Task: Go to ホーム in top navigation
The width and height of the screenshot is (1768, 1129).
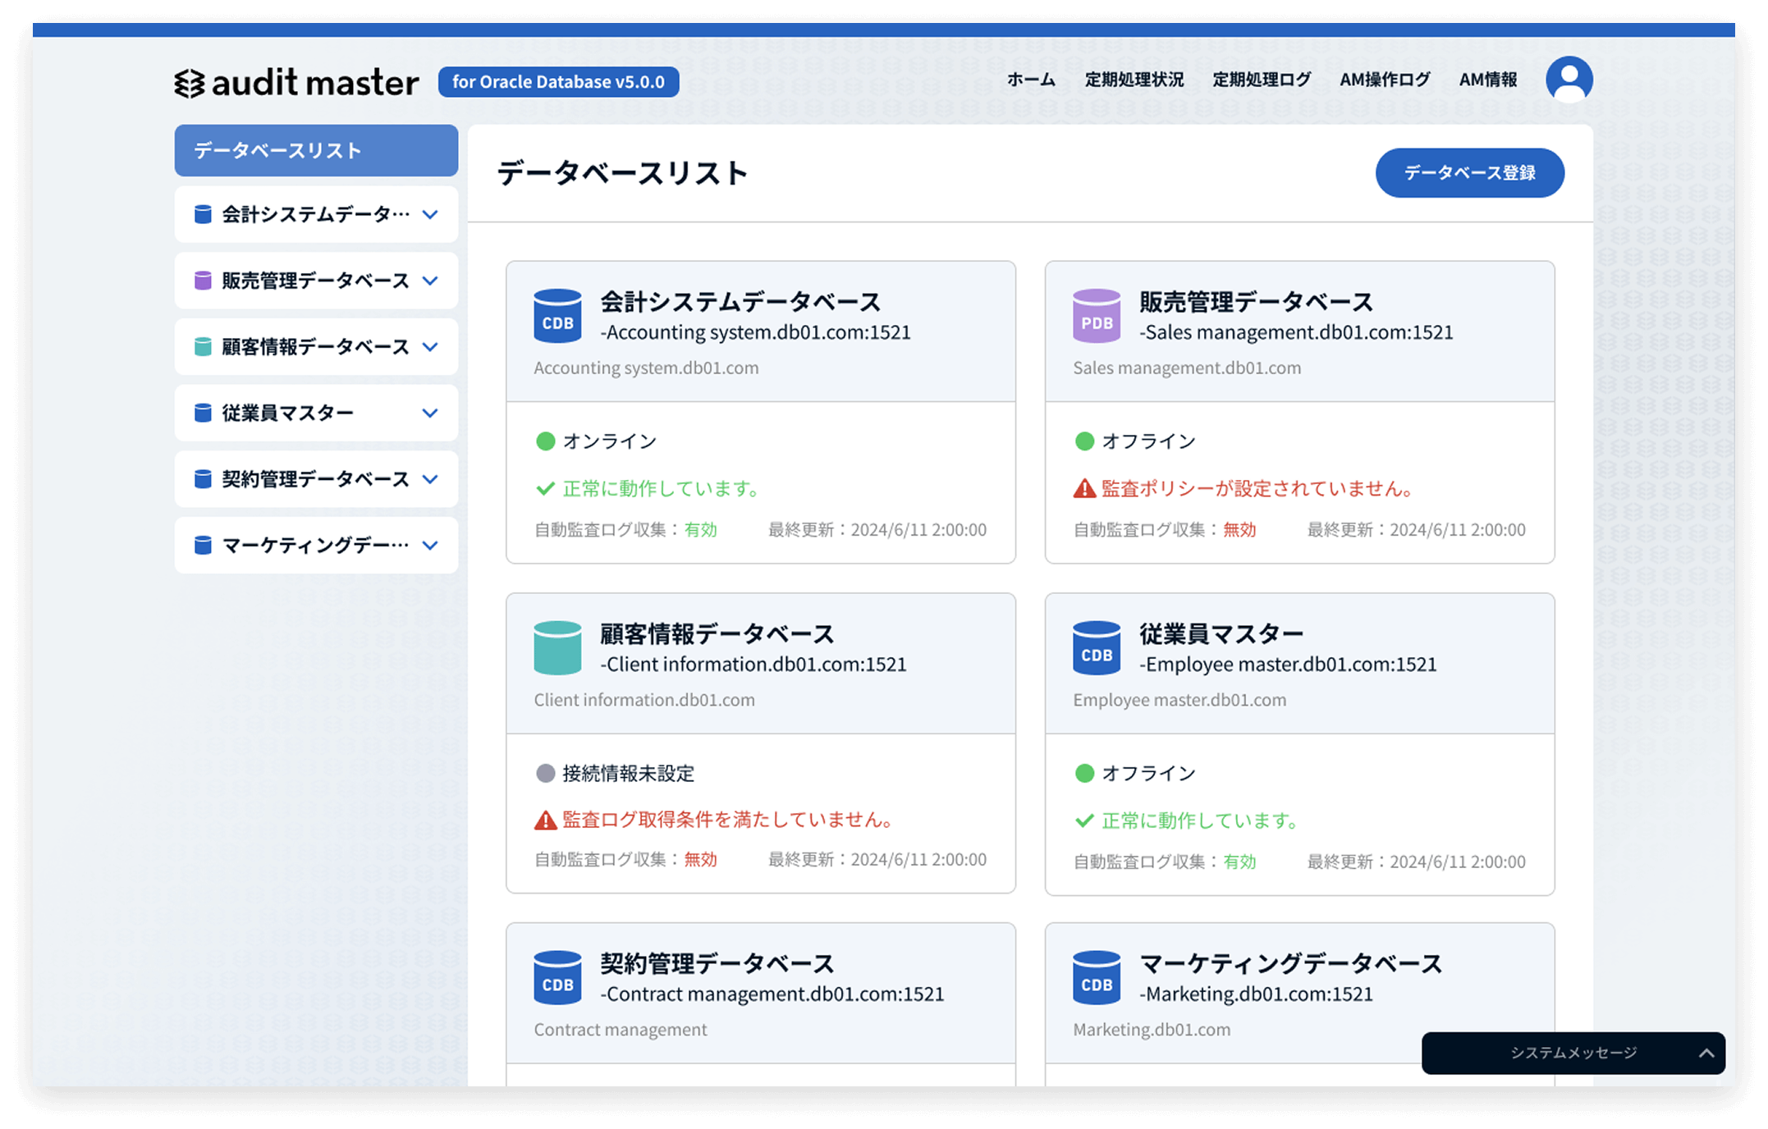Action: click(1031, 80)
